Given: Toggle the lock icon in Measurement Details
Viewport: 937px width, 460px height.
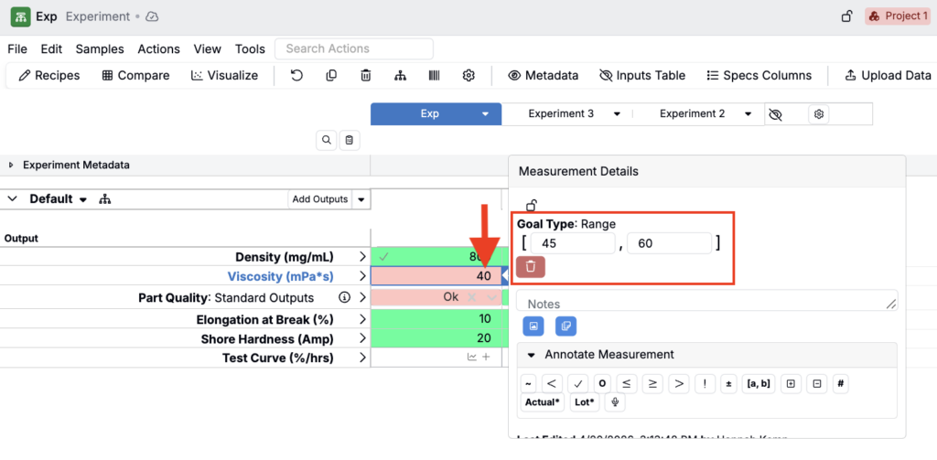Looking at the screenshot, I should click(x=531, y=206).
